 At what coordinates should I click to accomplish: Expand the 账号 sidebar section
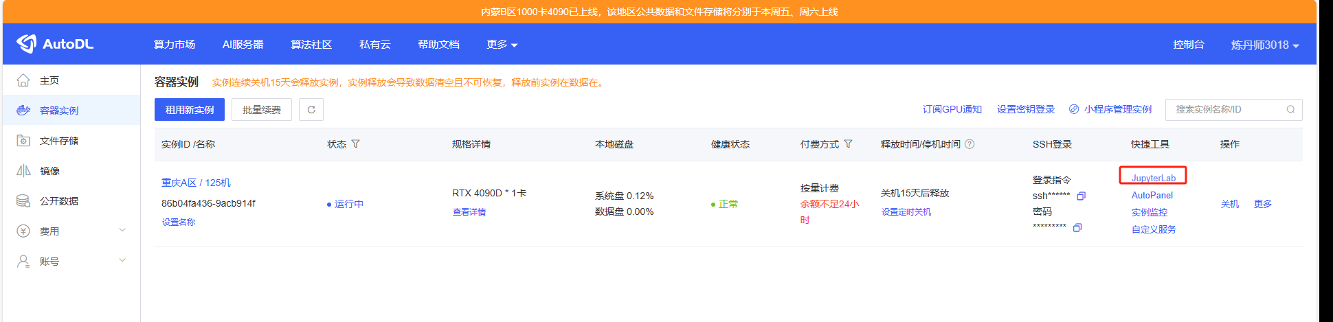coord(122,261)
